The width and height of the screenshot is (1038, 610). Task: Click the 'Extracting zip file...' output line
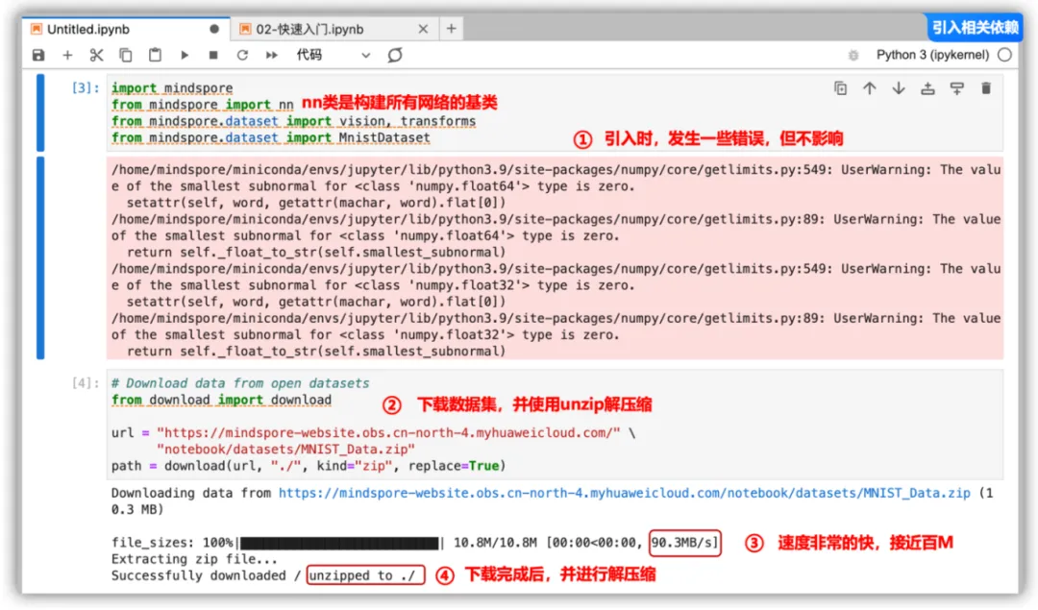tap(194, 559)
